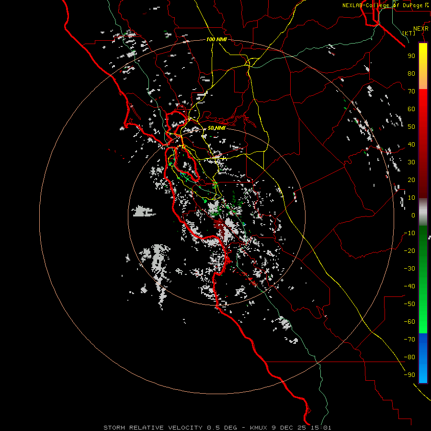The image size is (431, 431).
Task: Click the STORM RELATIVE VELOCITY product title
Action: [x=153, y=428]
